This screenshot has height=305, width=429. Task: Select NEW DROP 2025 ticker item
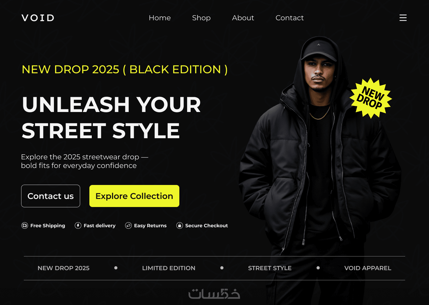(x=63, y=268)
